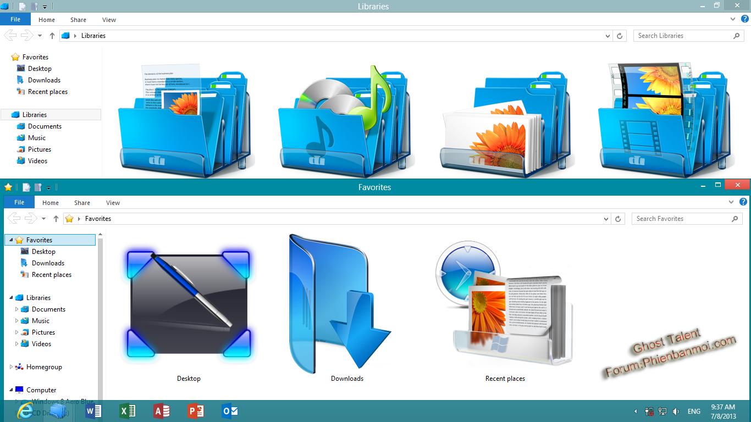Click the Search Libraries input field
Image resolution: width=751 pixels, height=422 pixels.
[682, 36]
